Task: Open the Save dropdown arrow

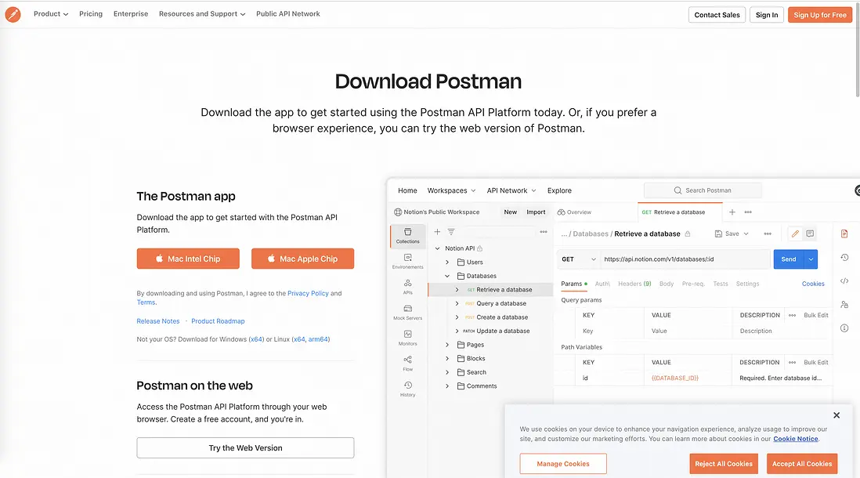Action: pos(746,234)
